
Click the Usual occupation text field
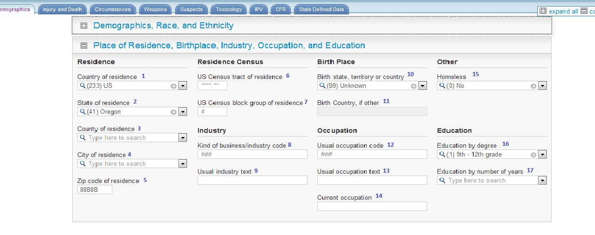coord(372,180)
